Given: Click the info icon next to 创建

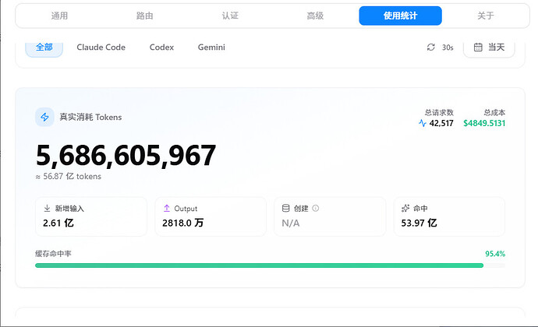Looking at the screenshot, I should pyautogui.click(x=316, y=208).
